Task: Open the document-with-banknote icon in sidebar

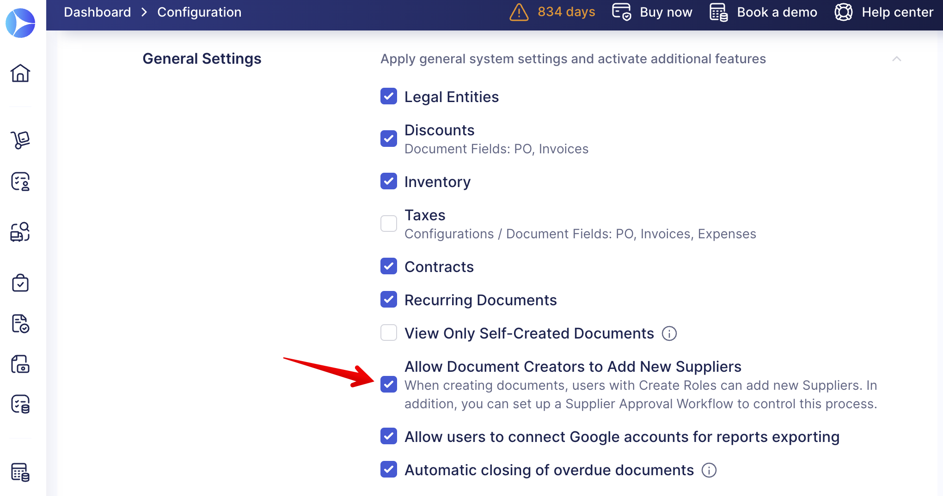Action: pyautogui.click(x=20, y=364)
